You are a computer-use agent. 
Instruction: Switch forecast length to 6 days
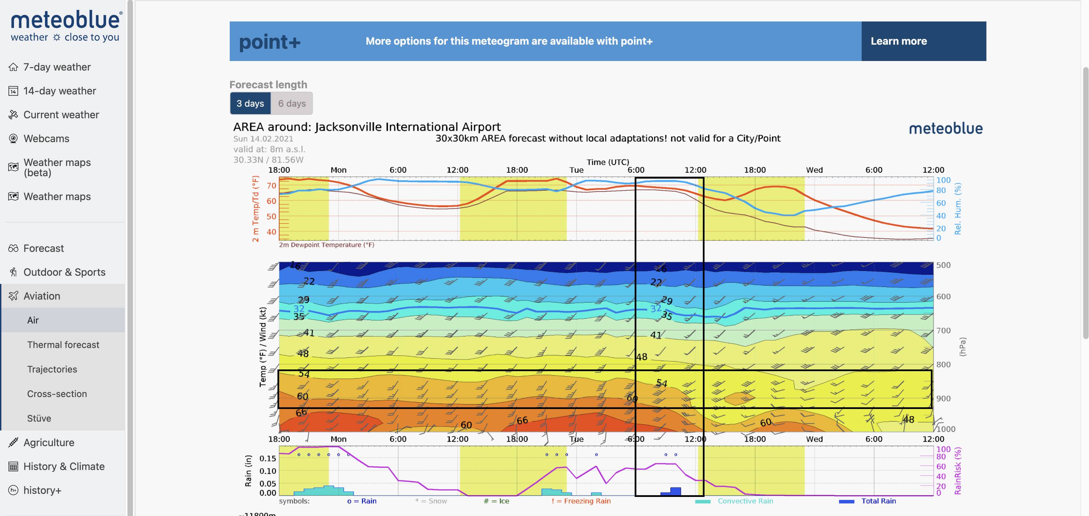[x=292, y=104]
